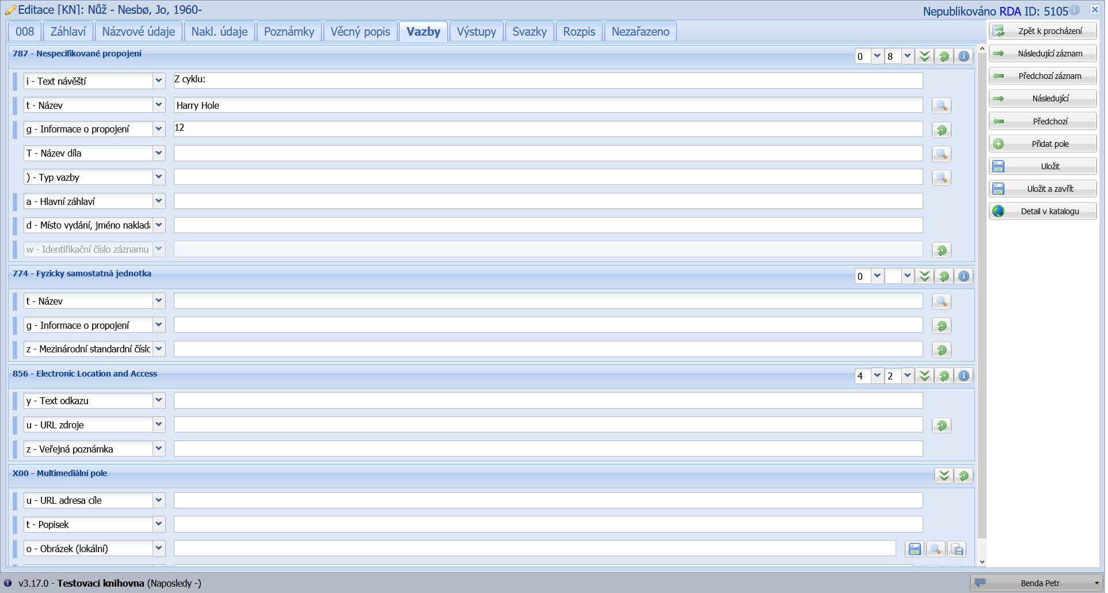Image resolution: width=1108 pixels, height=593 pixels.
Task: Click the search icon beside Harry Hole title
Action: [x=941, y=106]
